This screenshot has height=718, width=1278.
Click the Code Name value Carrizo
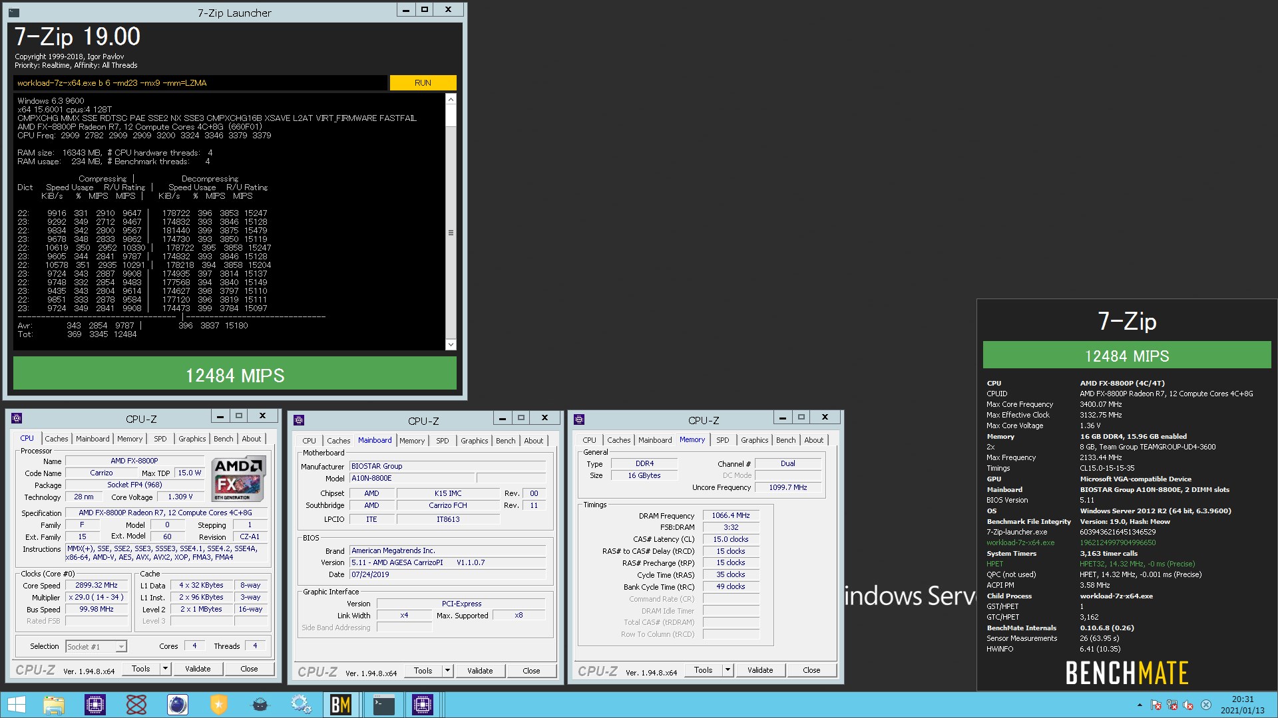point(101,473)
